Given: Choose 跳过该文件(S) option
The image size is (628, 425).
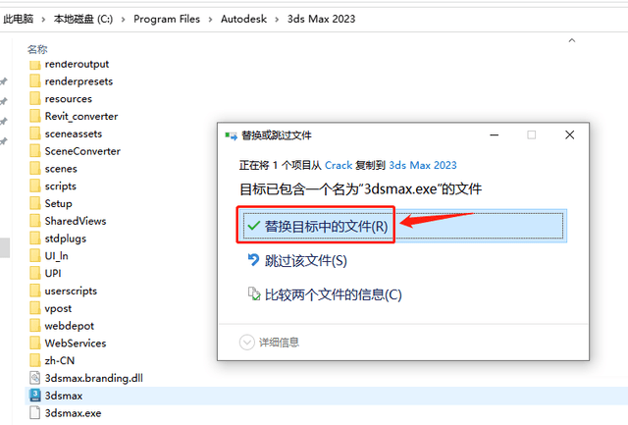Looking at the screenshot, I should pos(306,260).
